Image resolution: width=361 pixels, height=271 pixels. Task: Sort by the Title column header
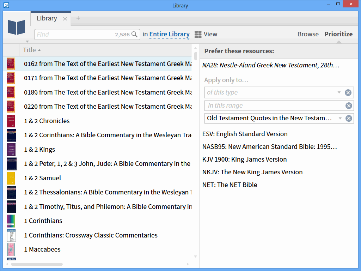(x=32, y=50)
